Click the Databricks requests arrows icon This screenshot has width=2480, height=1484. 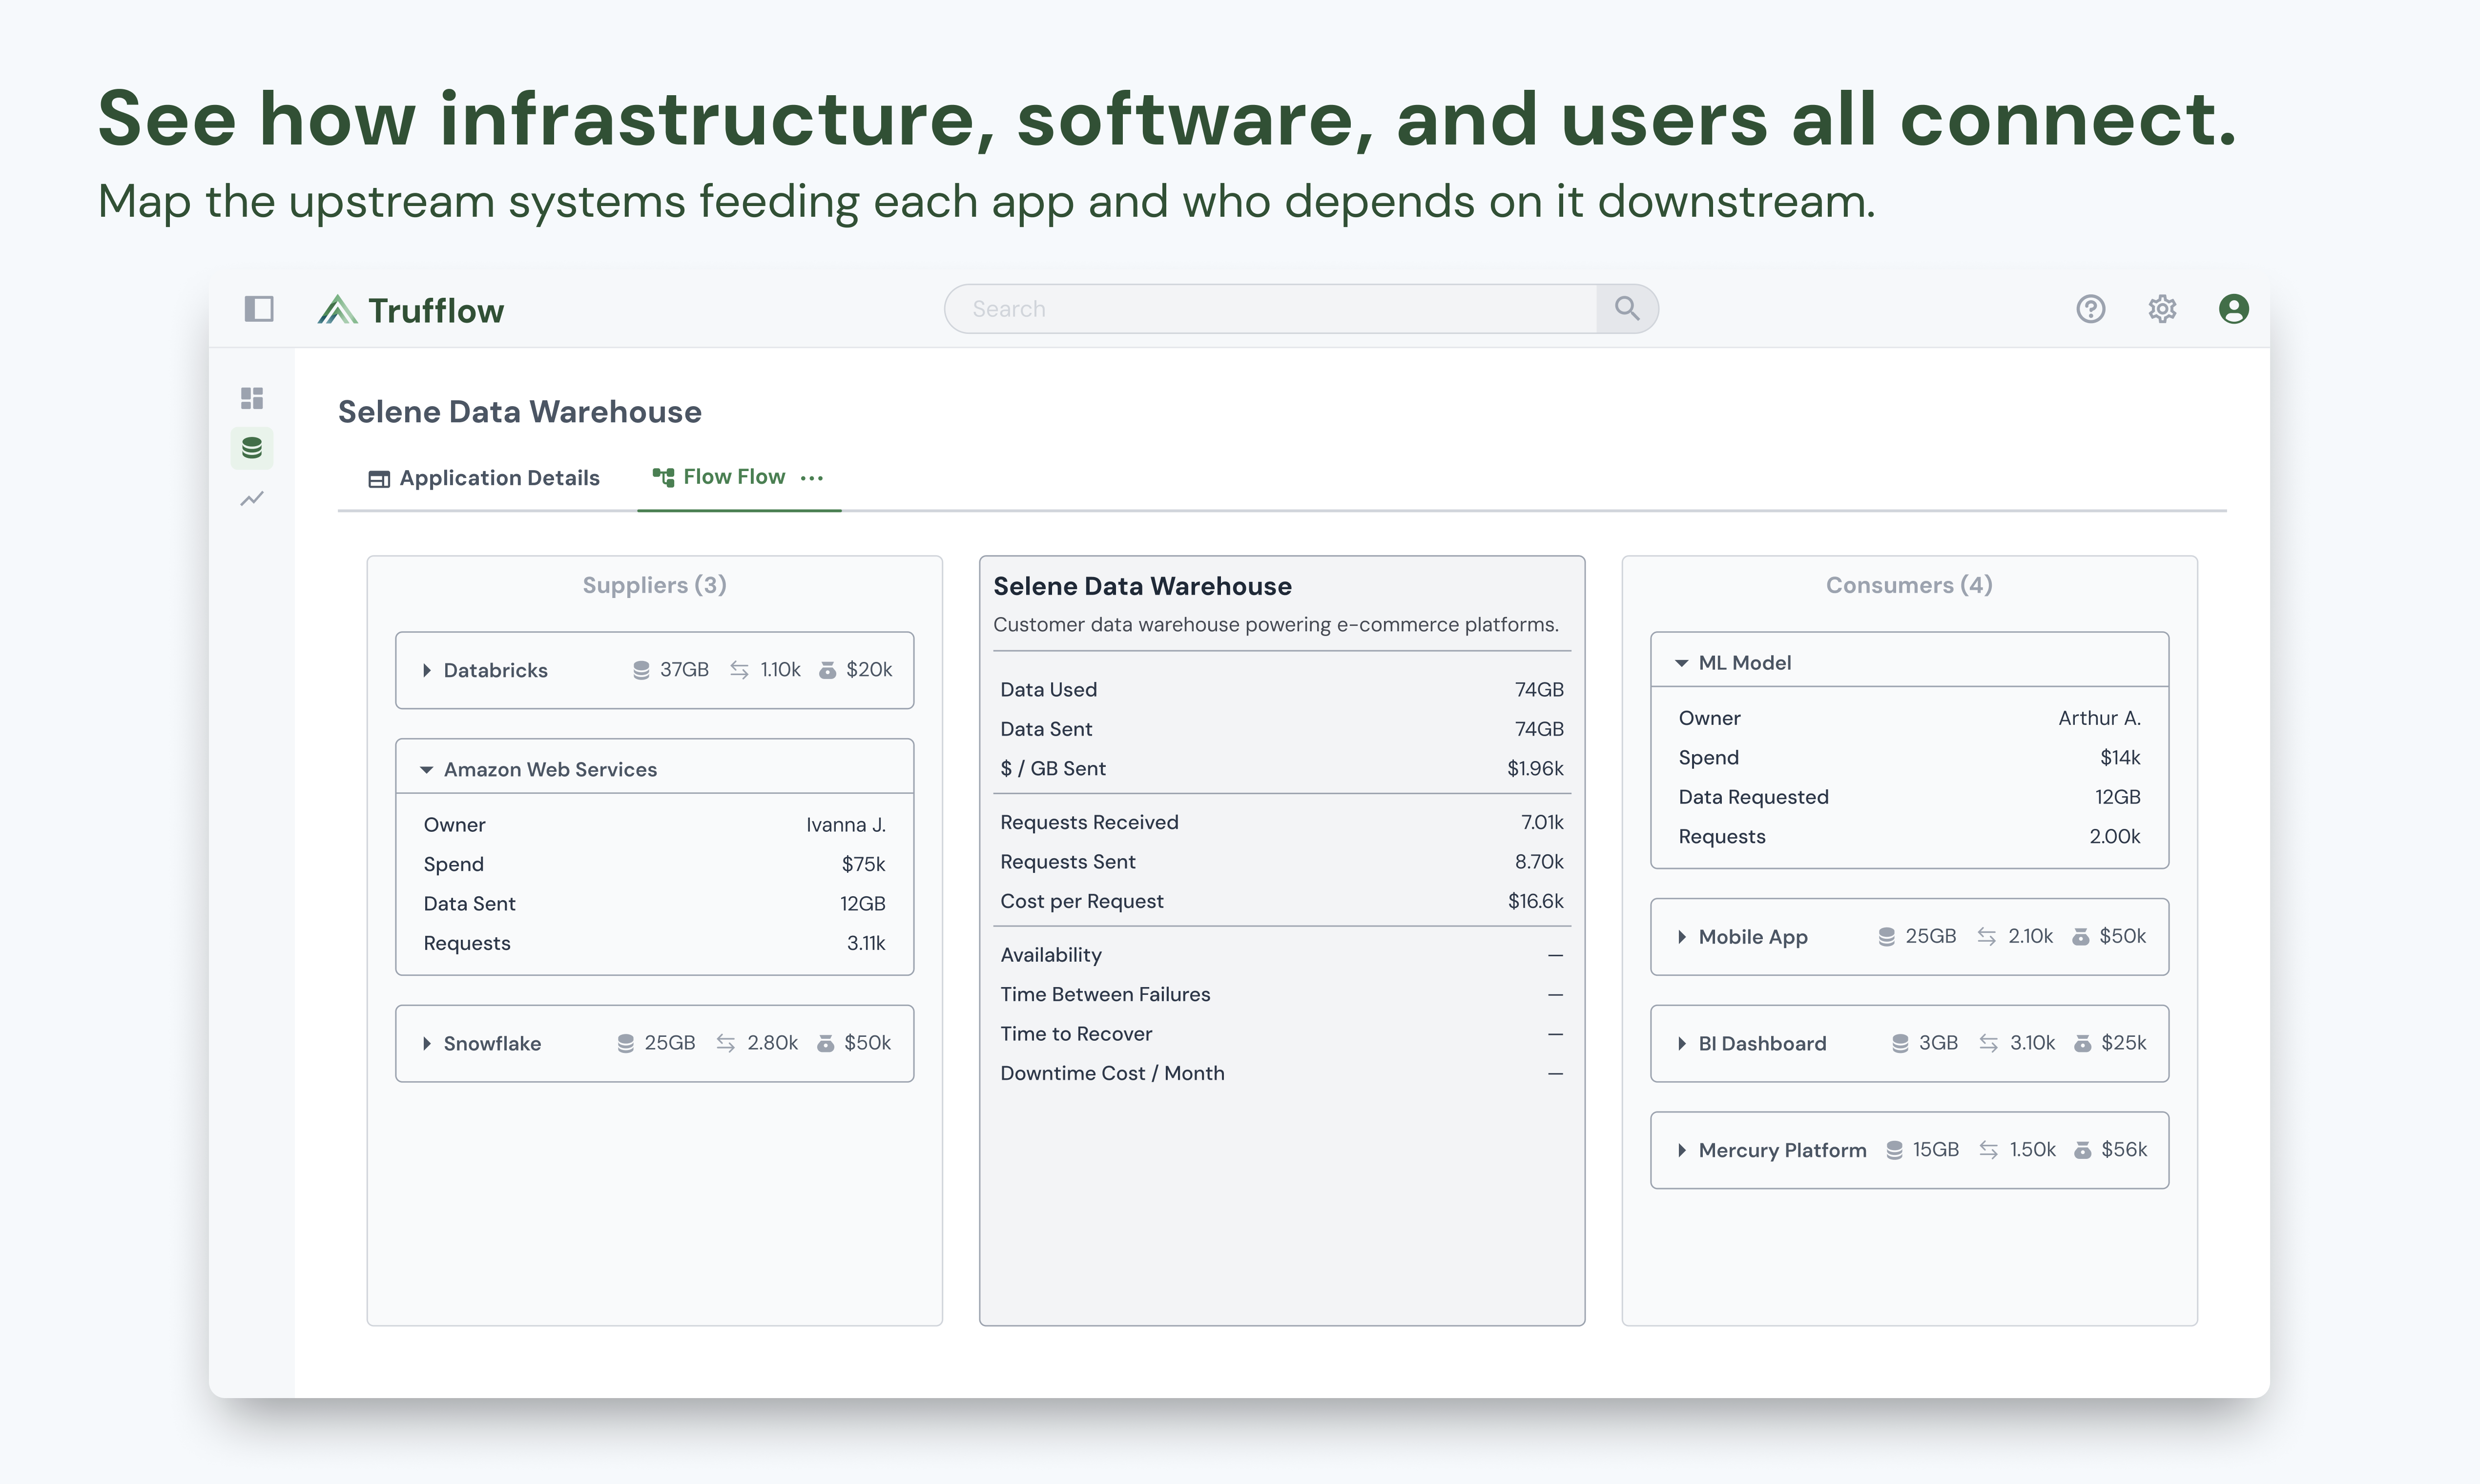pyautogui.click(x=739, y=670)
